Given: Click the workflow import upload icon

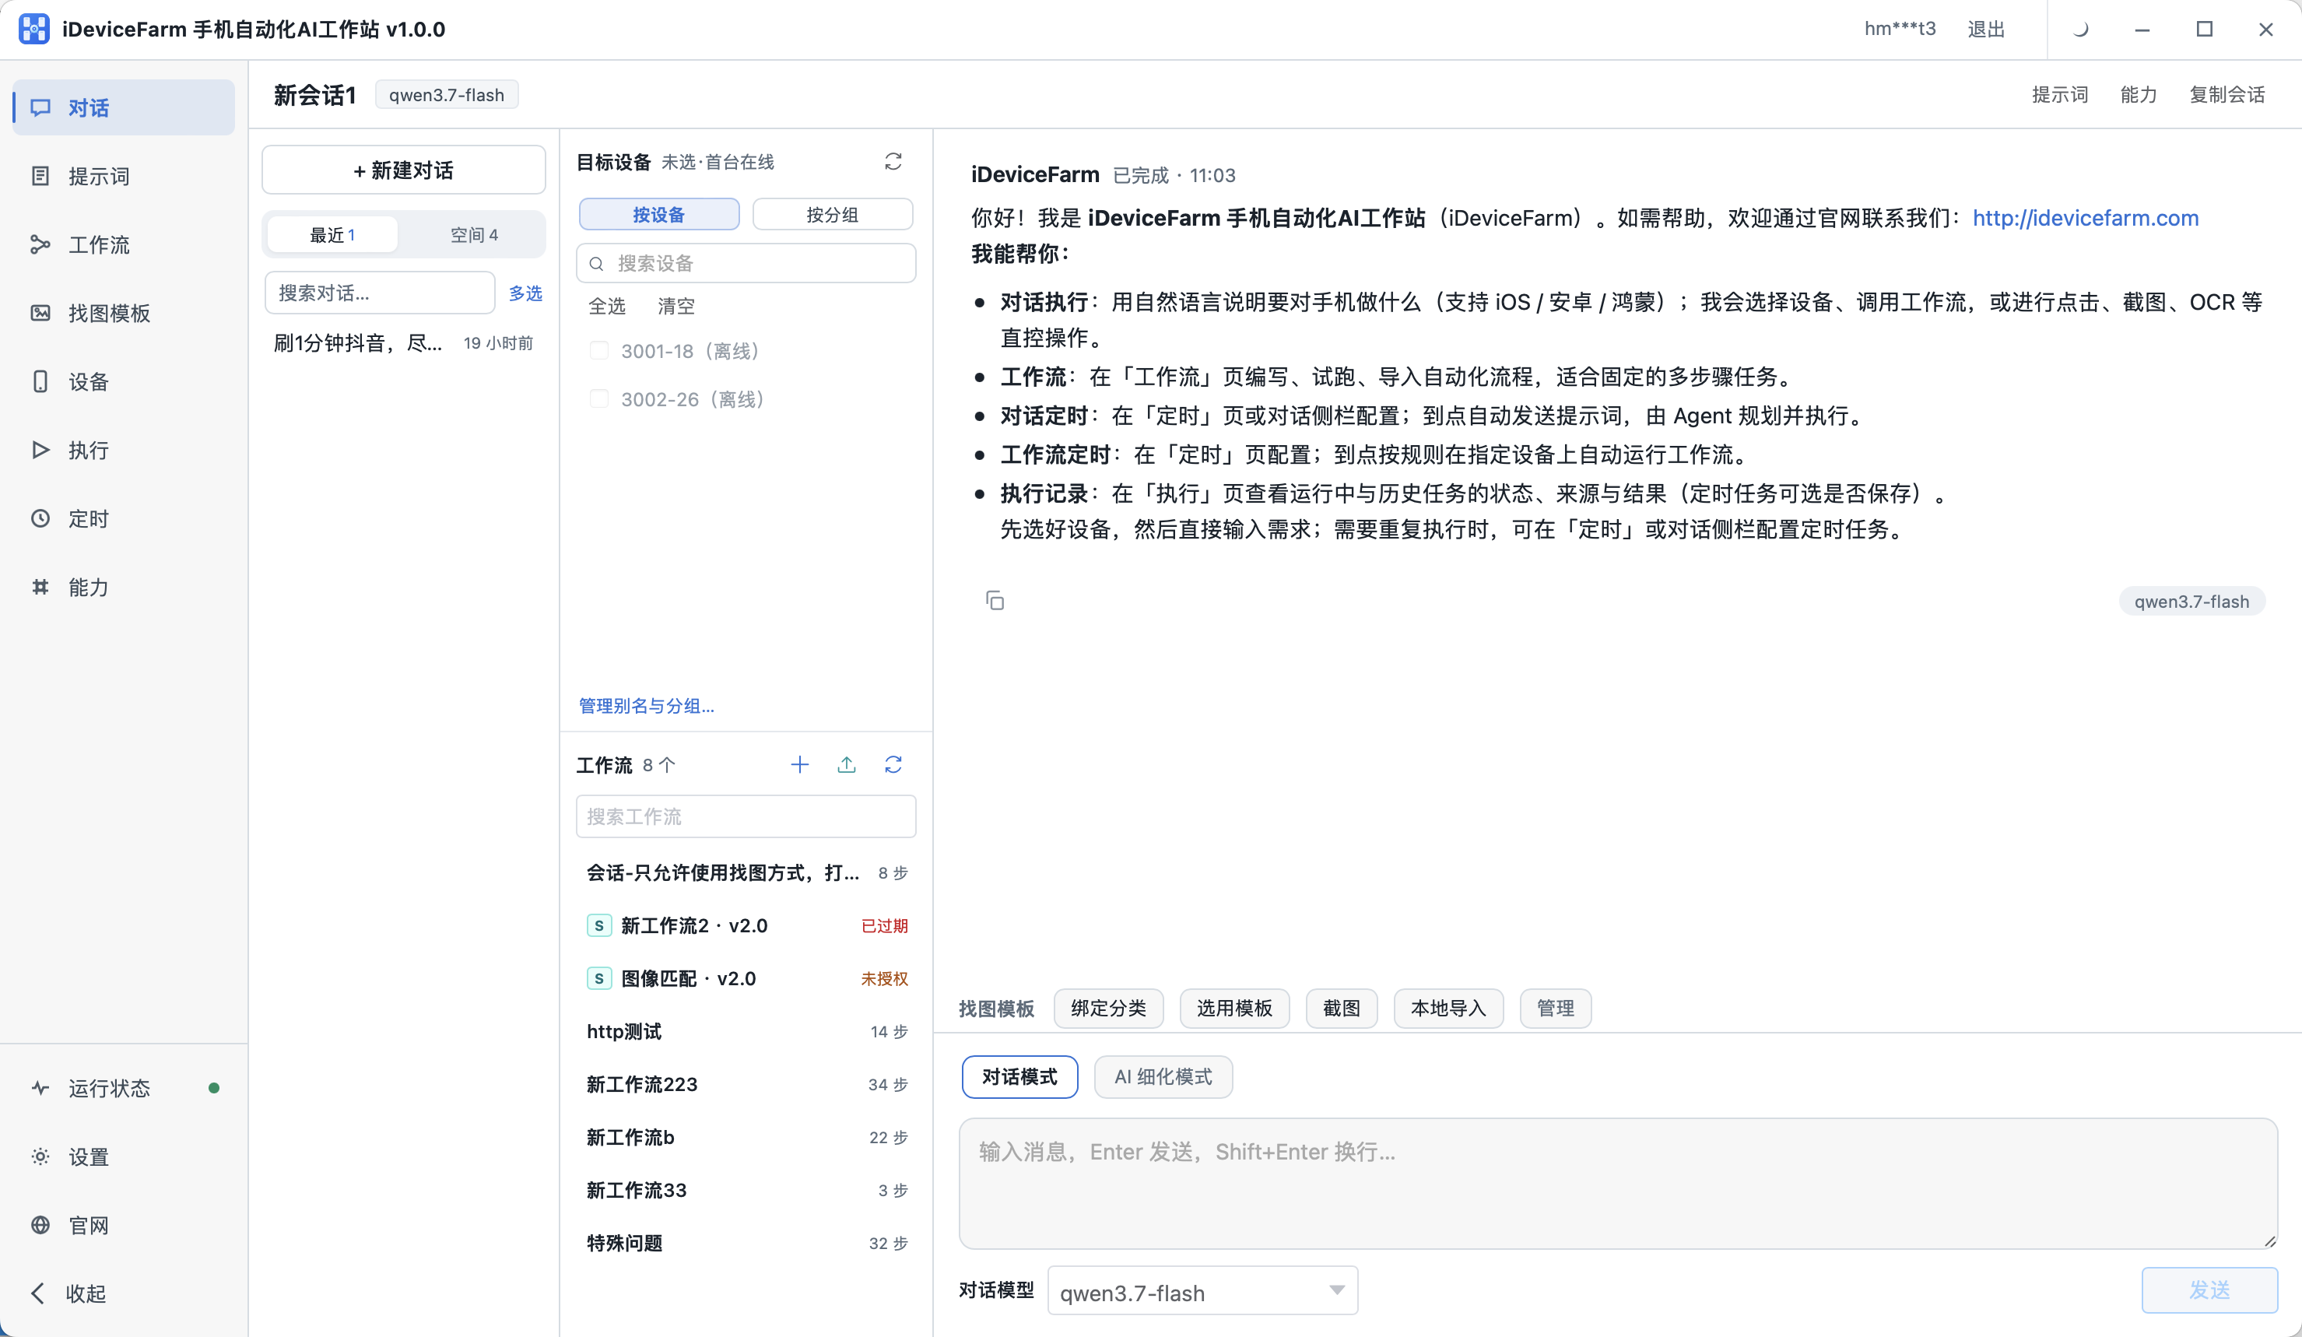Looking at the screenshot, I should [x=846, y=764].
